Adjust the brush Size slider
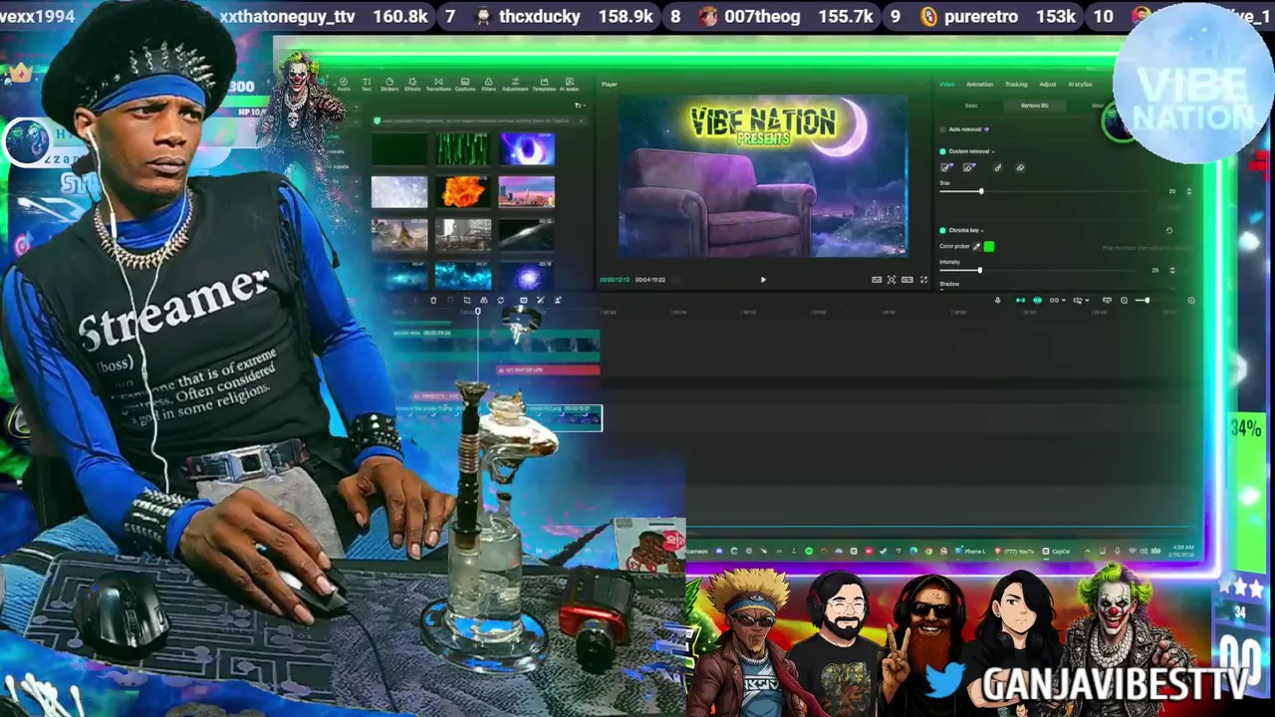Image resolution: width=1275 pixels, height=717 pixels. [x=981, y=191]
